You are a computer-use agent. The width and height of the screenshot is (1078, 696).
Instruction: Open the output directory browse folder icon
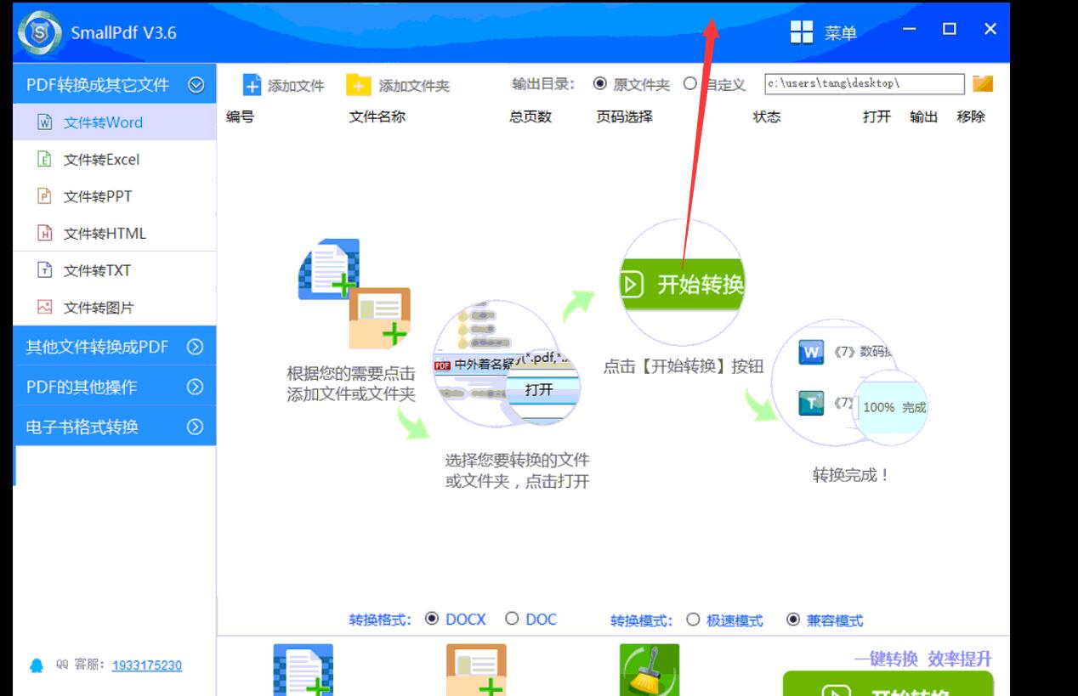[983, 83]
